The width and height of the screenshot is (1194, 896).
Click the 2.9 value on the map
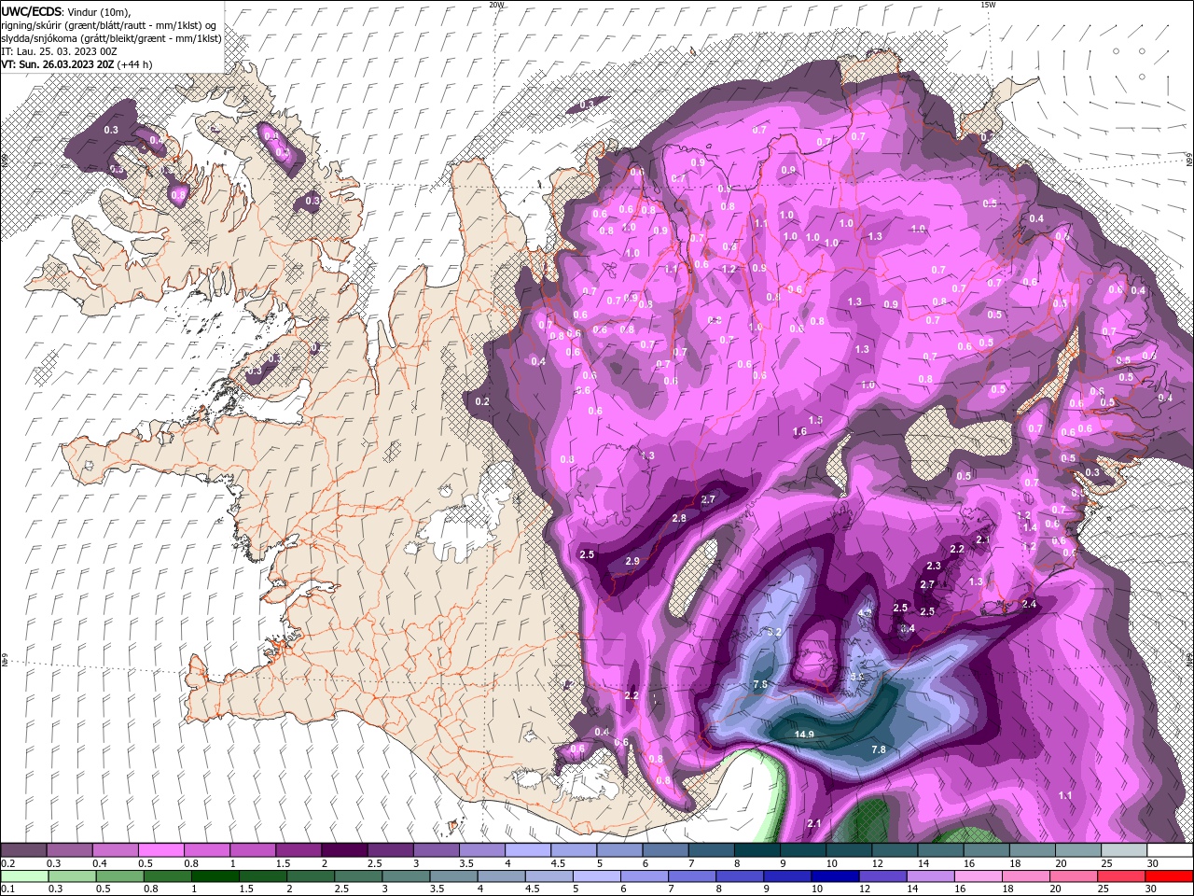click(x=632, y=561)
